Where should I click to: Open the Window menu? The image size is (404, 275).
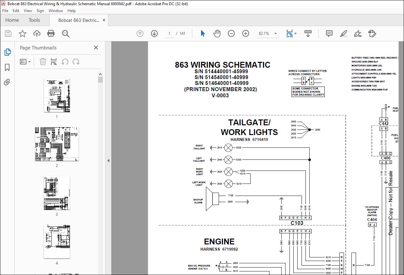coord(56,11)
